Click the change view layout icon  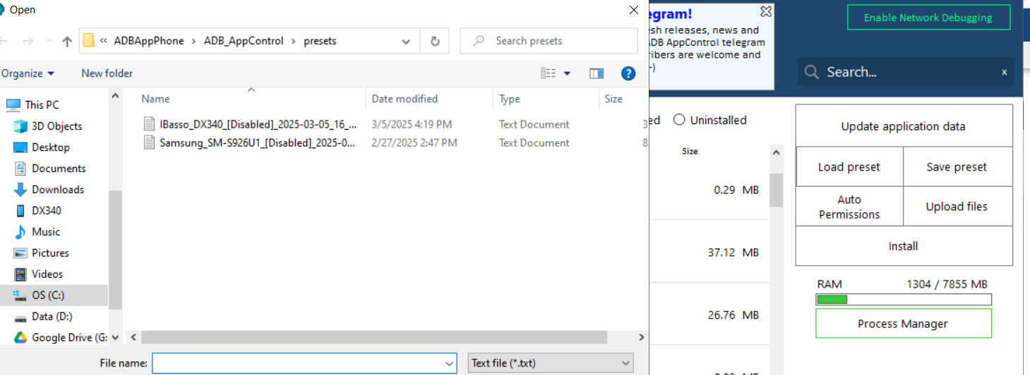tap(549, 73)
